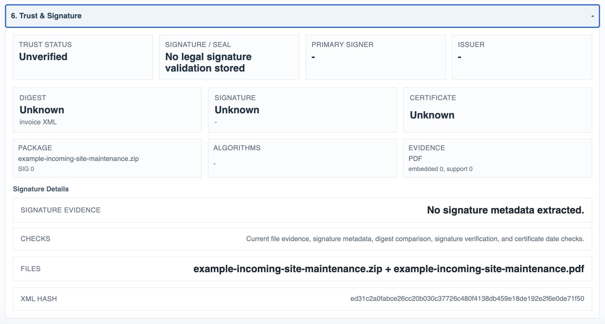Select 'Unknown' value in the Certificate card

[432, 115]
